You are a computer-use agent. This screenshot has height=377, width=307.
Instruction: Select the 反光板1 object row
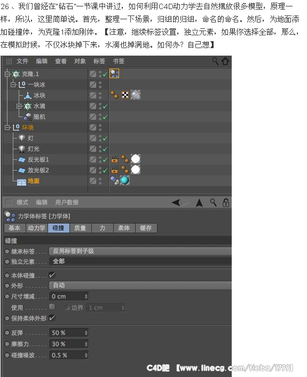tap(38, 160)
